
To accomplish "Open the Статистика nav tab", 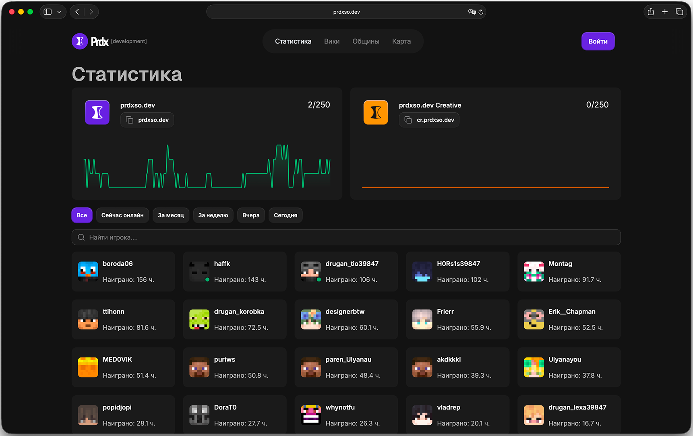I will [293, 41].
